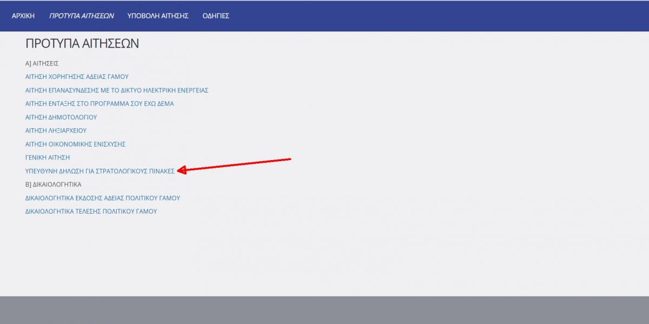Screen dimensions: 649x324
Task: Select ΠΡΟΤΥΠΑ ΑΙΤΗΣΕΩΝ in the navigation bar
Action: (81, 16)
